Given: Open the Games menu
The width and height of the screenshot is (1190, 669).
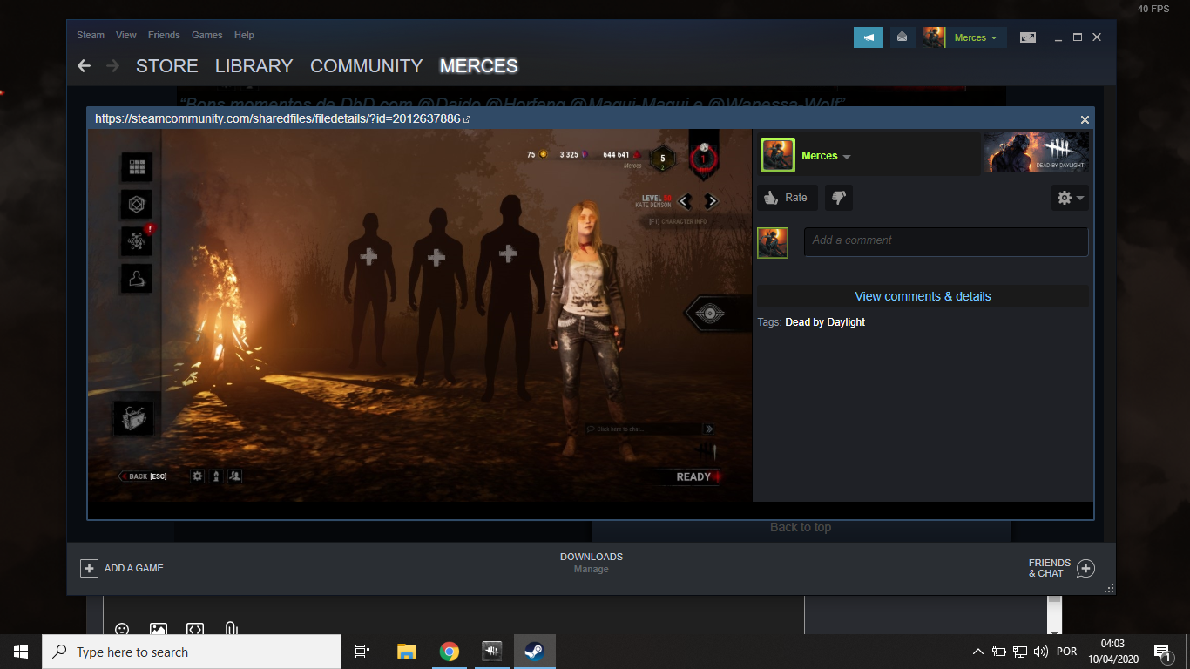Looking at the screenshot, I should [x=207, y=35].
